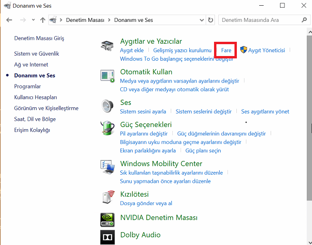Viewport: 312px width, 245px height.
Task: Click the Windows Mobility Center icon
Action: tap(107, 167)
